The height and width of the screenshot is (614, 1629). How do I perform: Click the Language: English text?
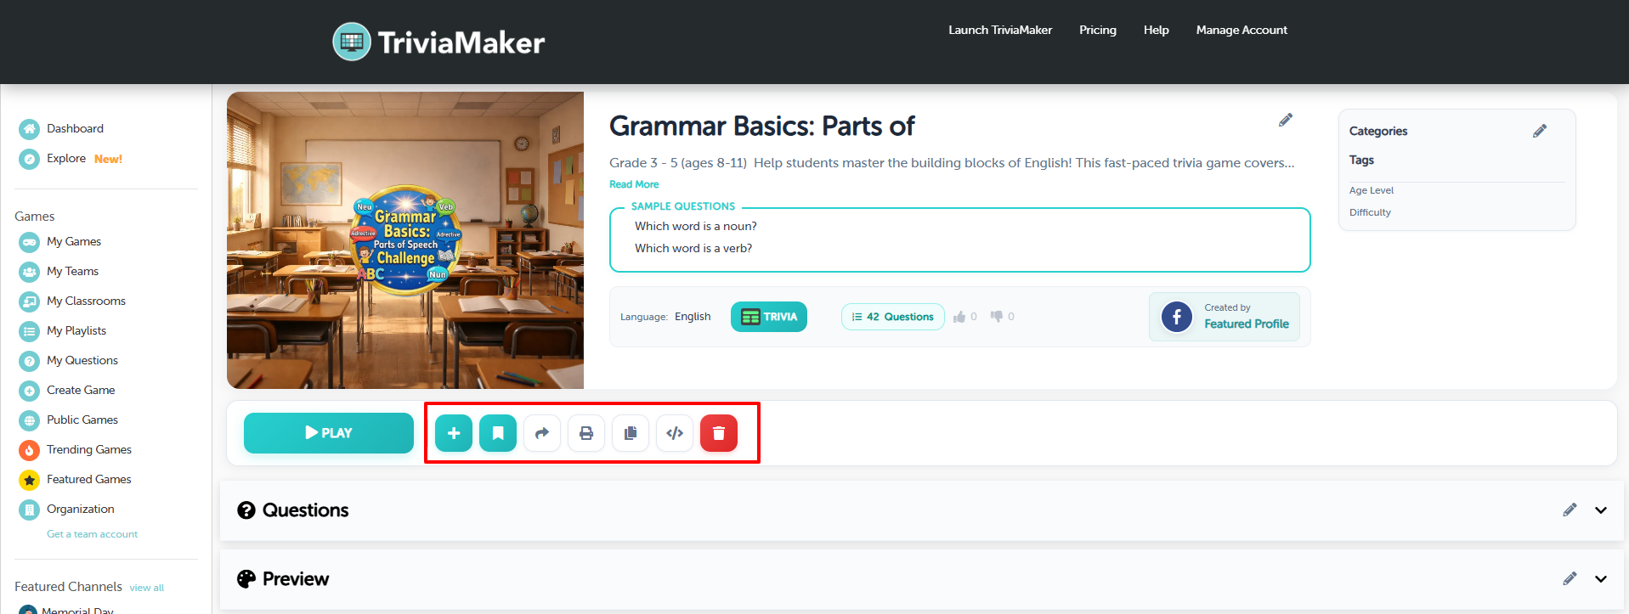[x=665, y=317]
